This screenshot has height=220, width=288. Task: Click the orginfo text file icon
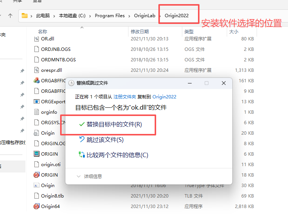pyautogui.click(x=37, y=112)
